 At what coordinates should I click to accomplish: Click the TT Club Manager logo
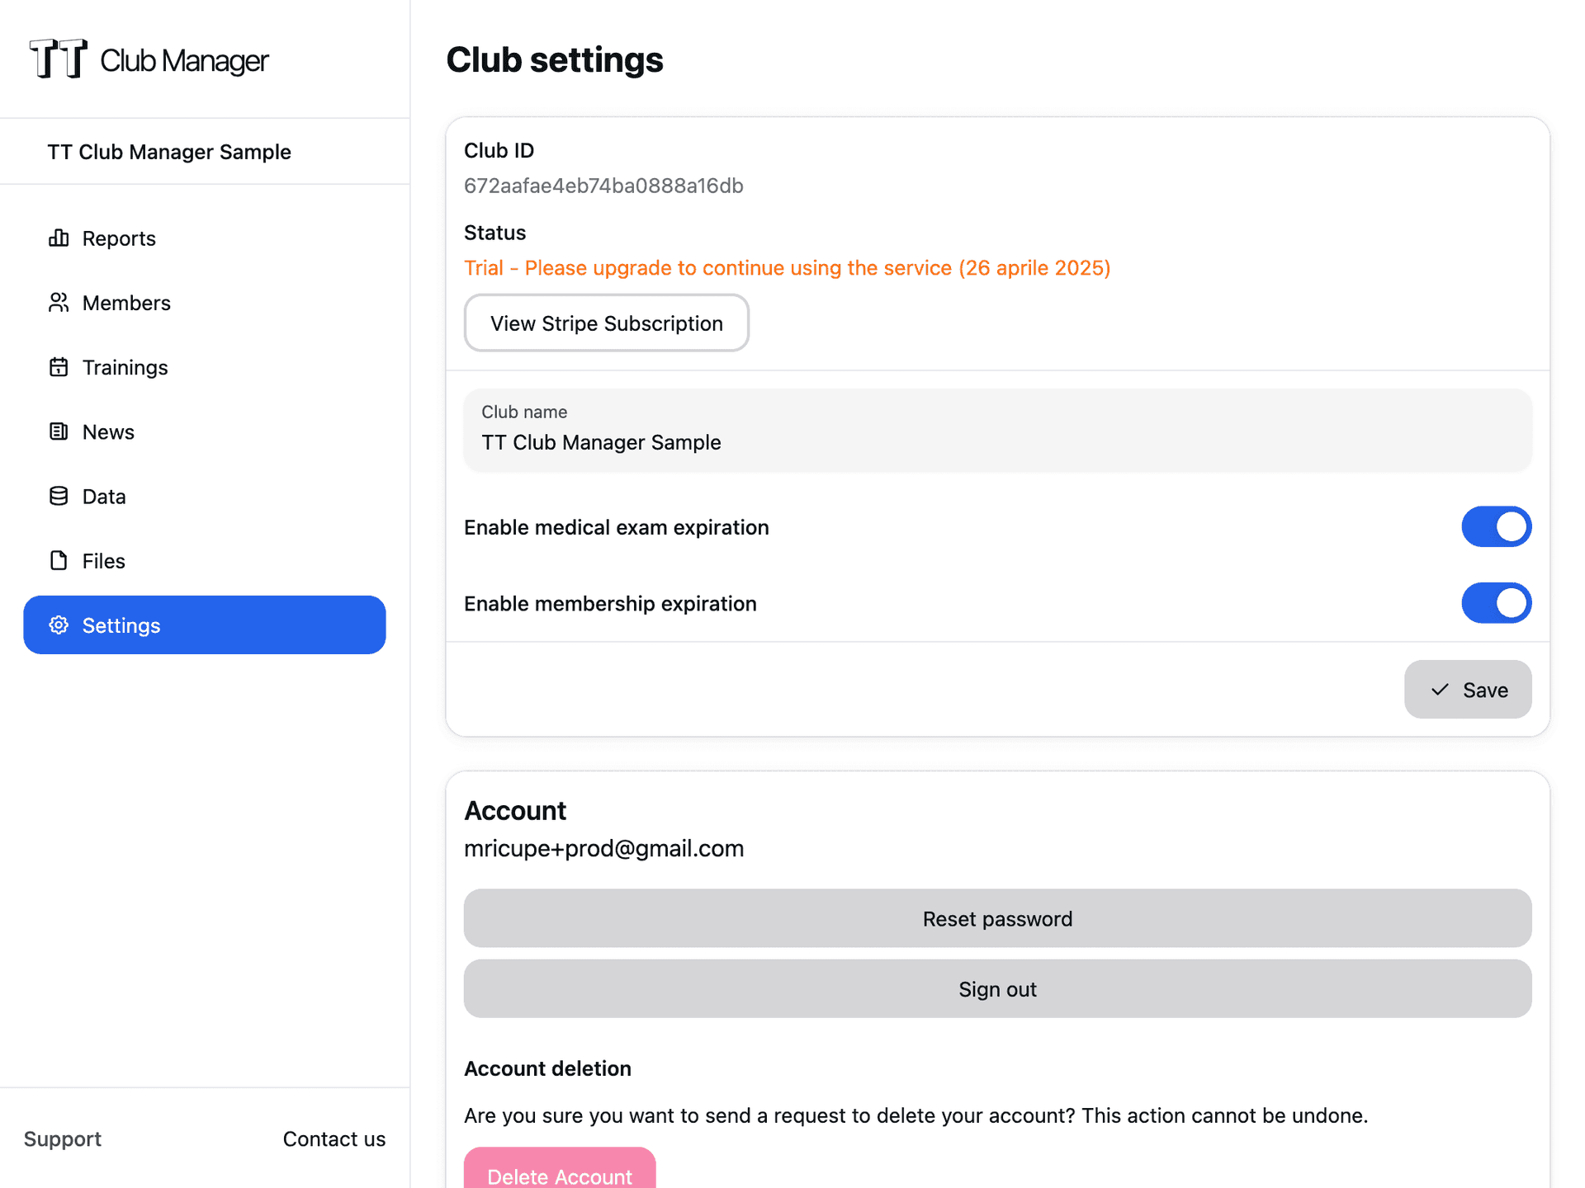pyautogui.click(x=149, y=59)
